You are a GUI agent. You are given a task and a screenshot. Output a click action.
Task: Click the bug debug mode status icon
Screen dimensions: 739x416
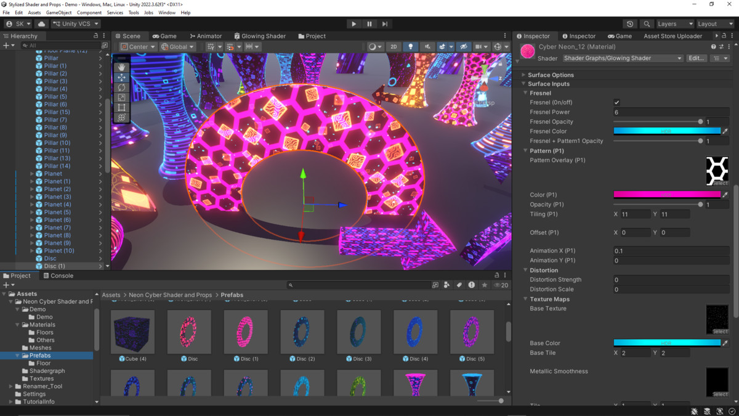(695, 411)
